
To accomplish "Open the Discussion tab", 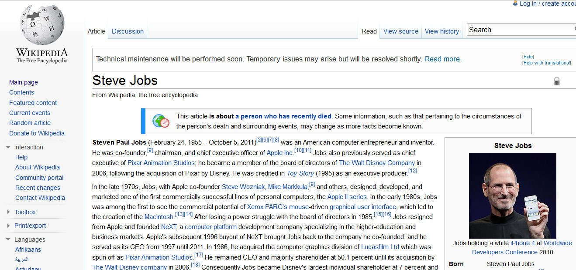I will pos(128,31).
